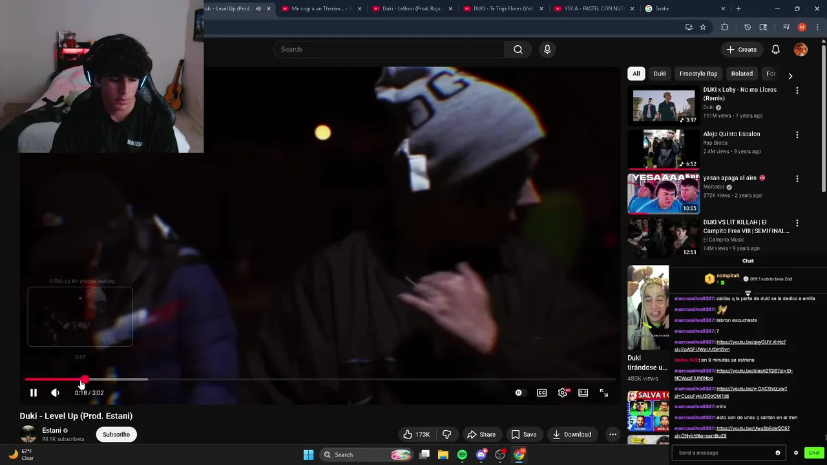Switch to the YSY A - PASTEL tab
This screenshot has height=465, width=827.
click(x=593, y=8)
